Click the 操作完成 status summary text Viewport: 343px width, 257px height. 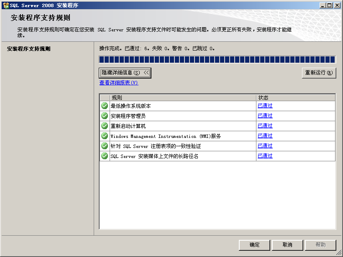(157, 48)
